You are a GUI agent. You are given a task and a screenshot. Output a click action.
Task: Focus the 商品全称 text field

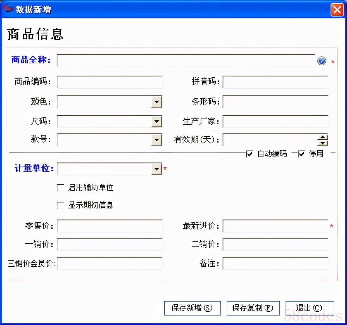(186, 61)
